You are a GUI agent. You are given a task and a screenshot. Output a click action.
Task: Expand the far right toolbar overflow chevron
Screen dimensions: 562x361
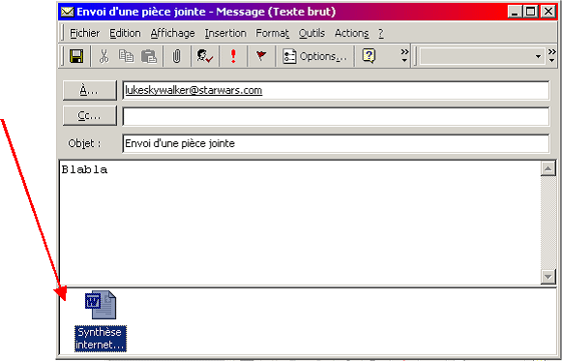(552, 56)
